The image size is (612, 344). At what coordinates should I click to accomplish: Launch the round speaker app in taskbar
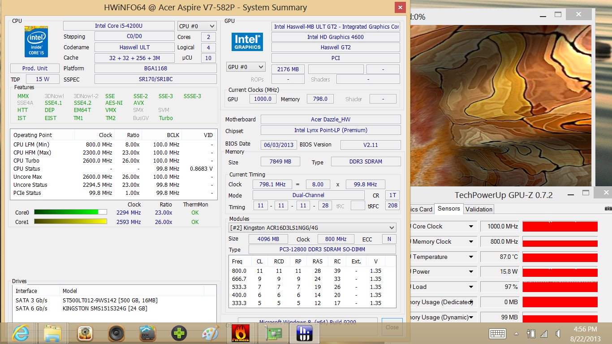pos(116,333)
